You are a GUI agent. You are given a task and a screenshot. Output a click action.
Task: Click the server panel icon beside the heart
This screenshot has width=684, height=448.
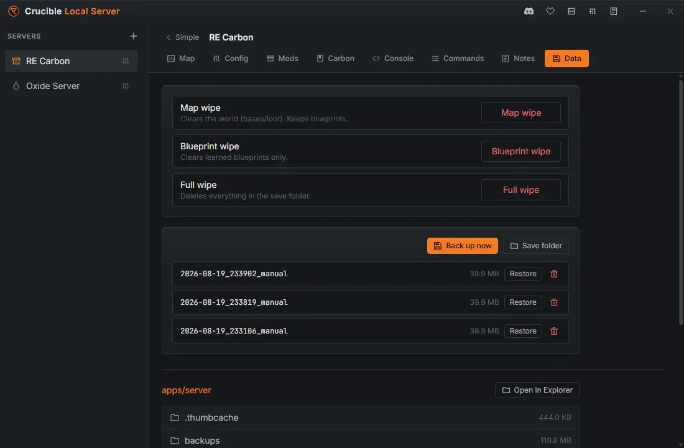point(571,11)
